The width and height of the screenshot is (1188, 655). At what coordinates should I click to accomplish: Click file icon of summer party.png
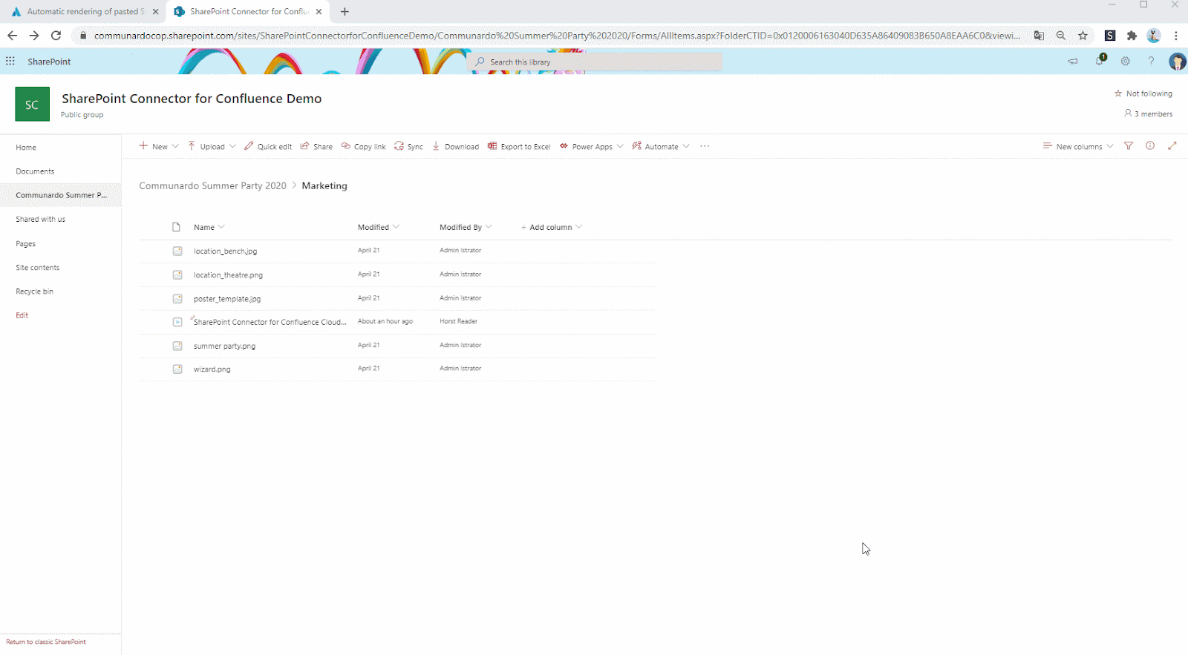tap(177, 346)
